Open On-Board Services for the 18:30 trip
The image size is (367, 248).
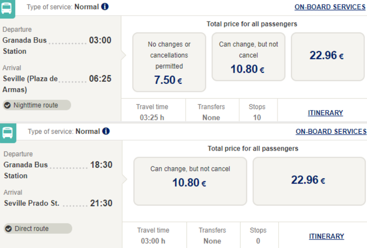[x=331, y=131]
